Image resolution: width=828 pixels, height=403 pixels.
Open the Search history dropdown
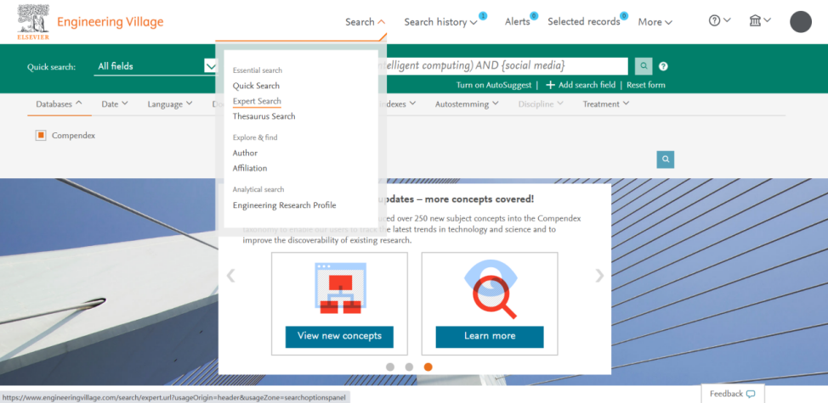pos(441,22)
